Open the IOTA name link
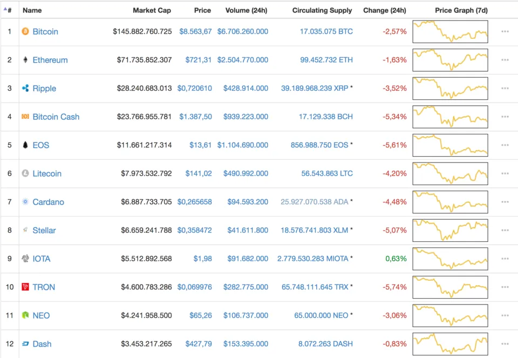 [42, 259]
